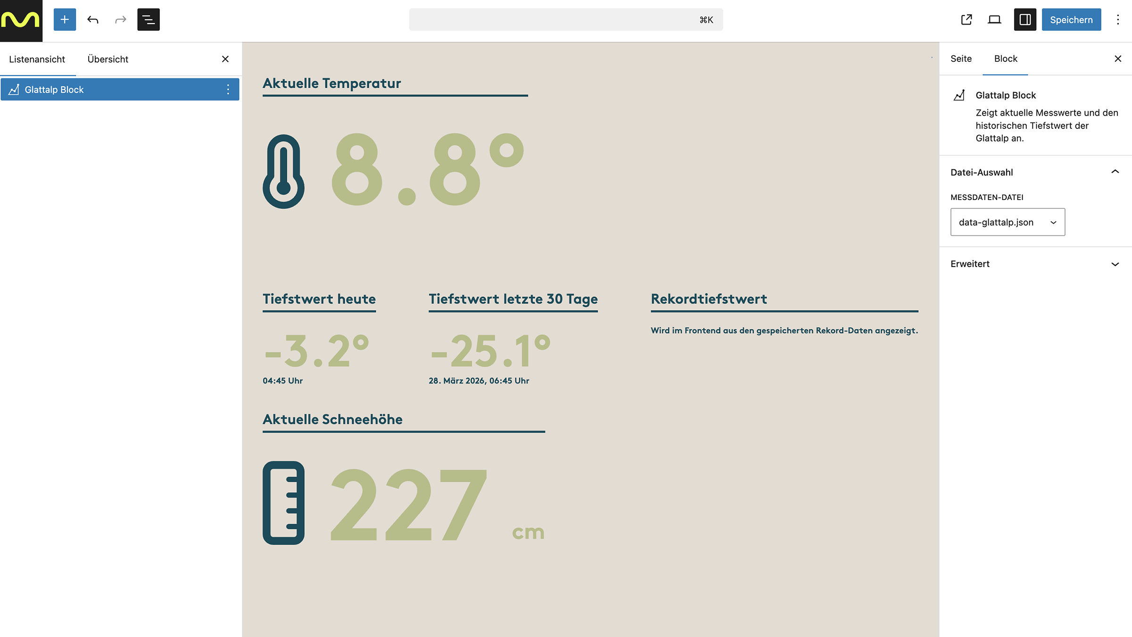
Task: Click the -3.2° low value
Action: click(316, 351)
